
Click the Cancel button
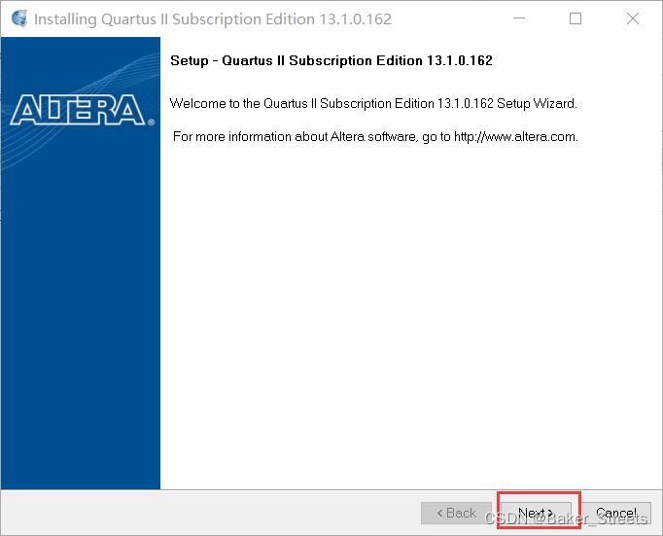pos(615,513)
